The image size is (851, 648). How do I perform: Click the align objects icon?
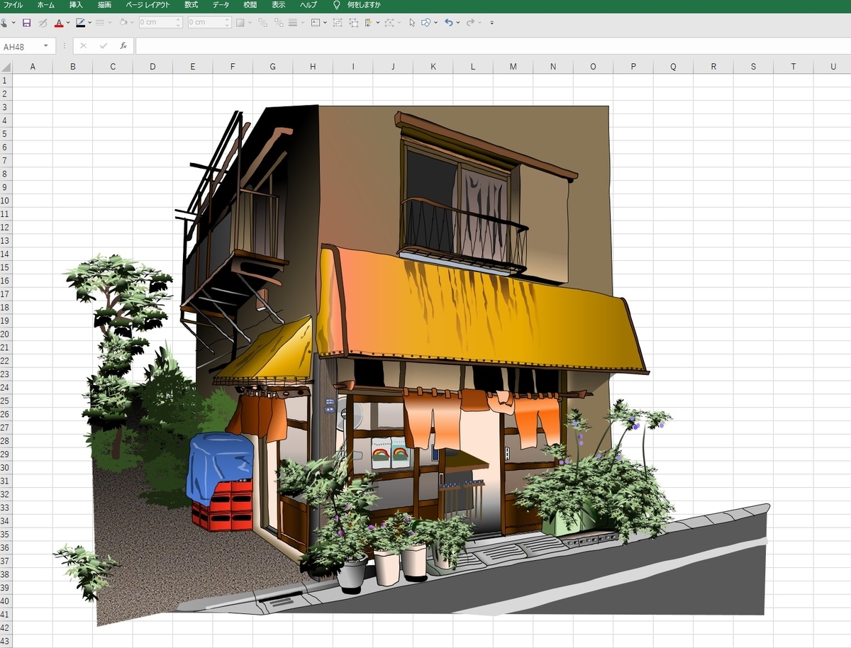[368, 23]
